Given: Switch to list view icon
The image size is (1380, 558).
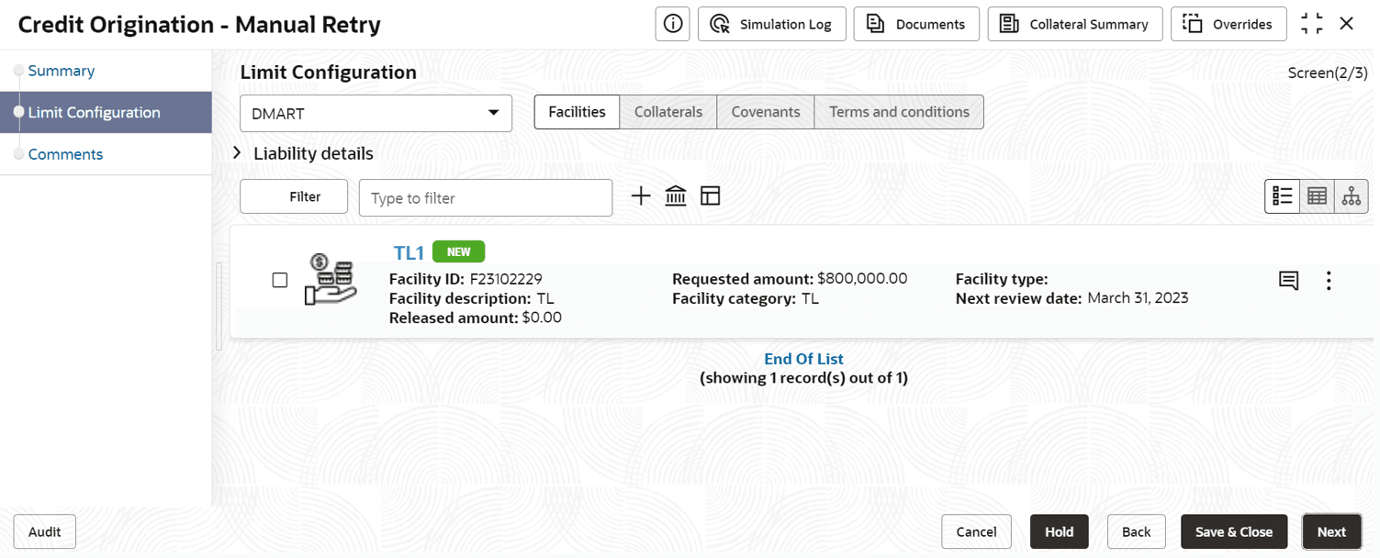Looking at the screenshot, I should [x=1283, y=195].
